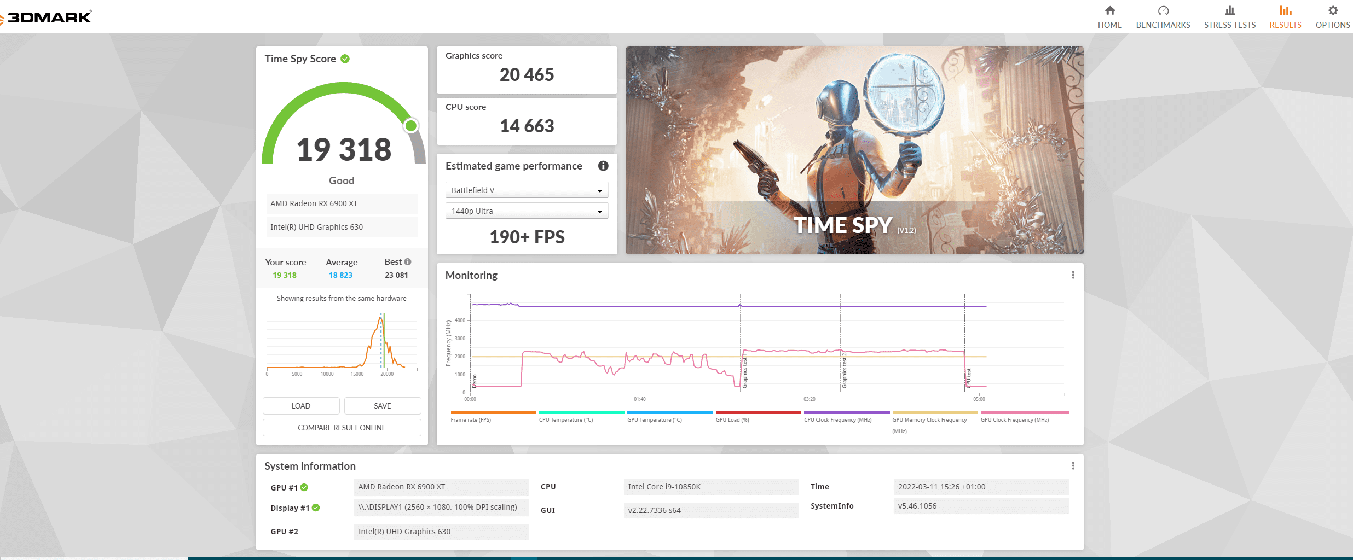This screenshot has height=560, width=1353.
Task: Click your score value 19 318
Action: [285, 275]
